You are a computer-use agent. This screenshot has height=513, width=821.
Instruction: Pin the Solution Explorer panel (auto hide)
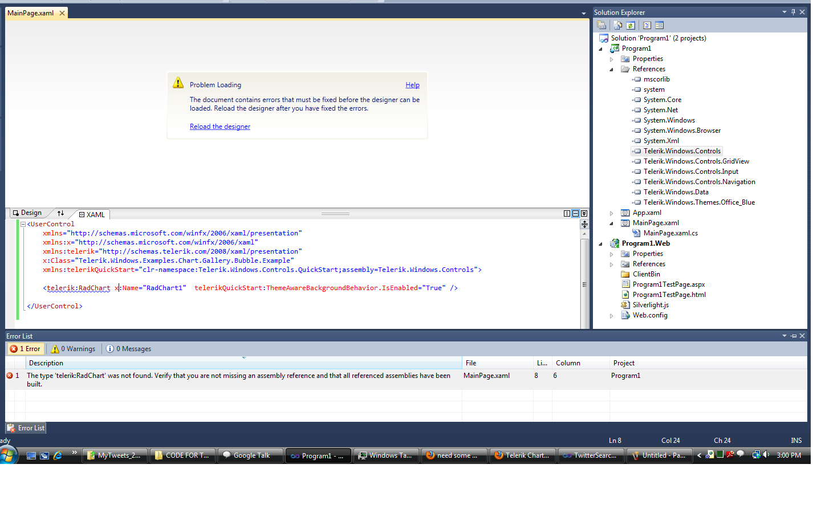793,12
